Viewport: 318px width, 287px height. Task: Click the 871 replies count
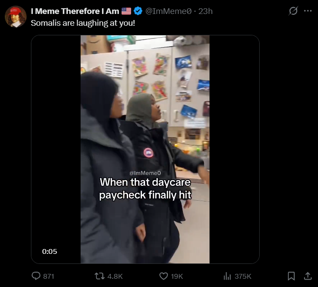[x=48, y=276]
